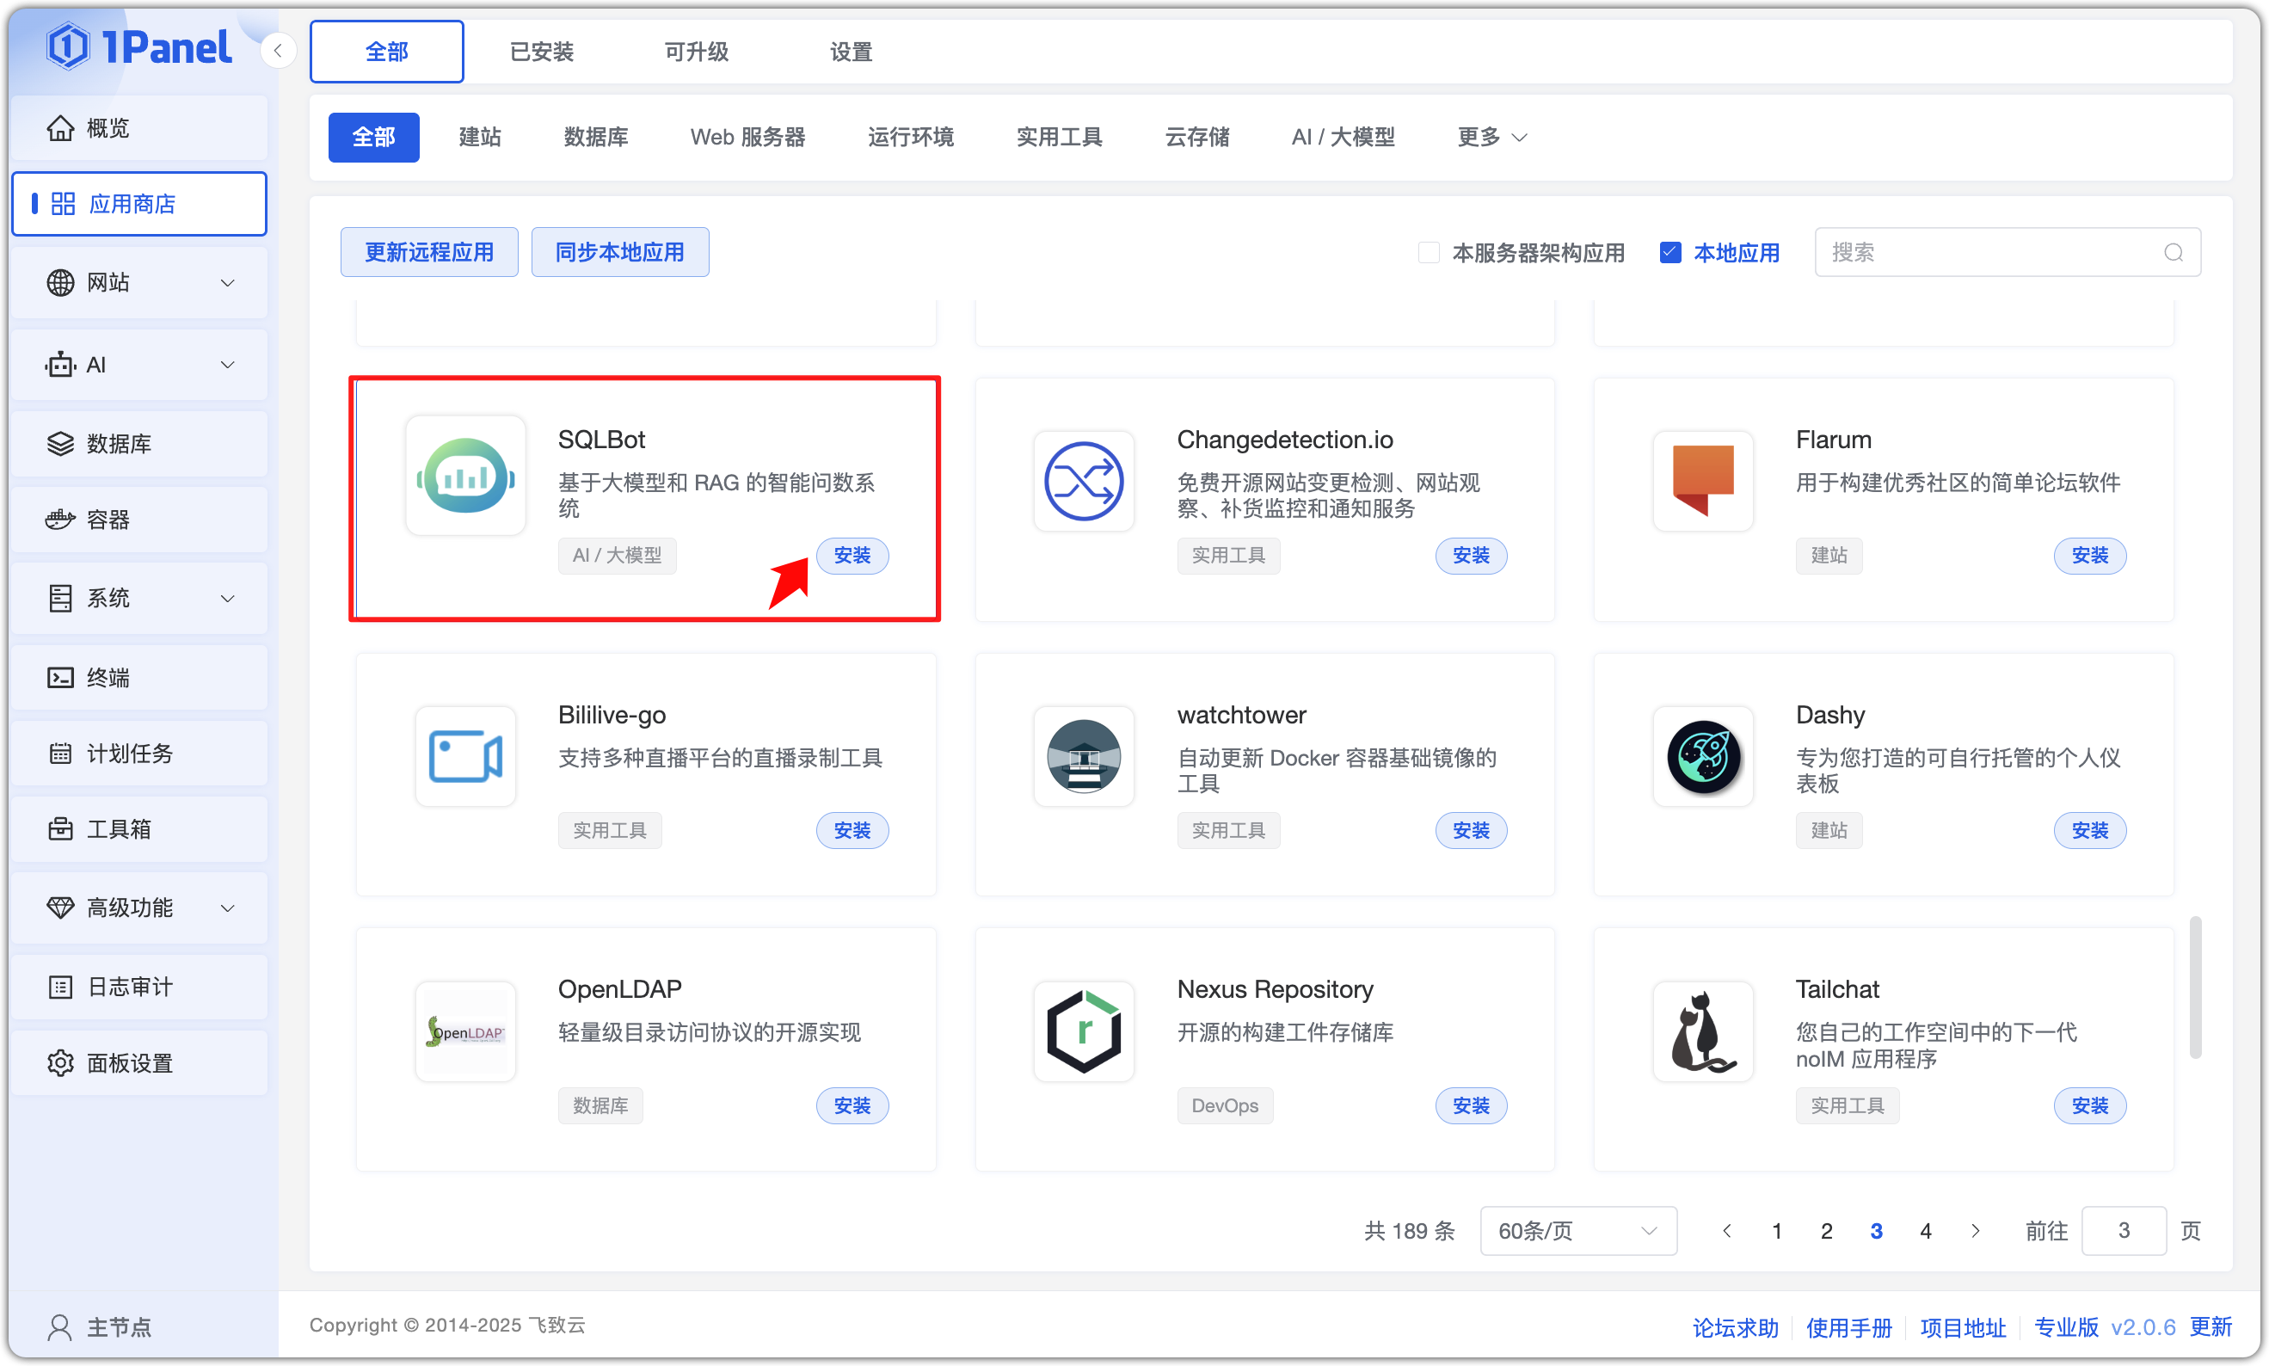The image size is (2269, 1366).
Task: Collapse the sidebar with arrow button
Action: [x=278, y=51]
